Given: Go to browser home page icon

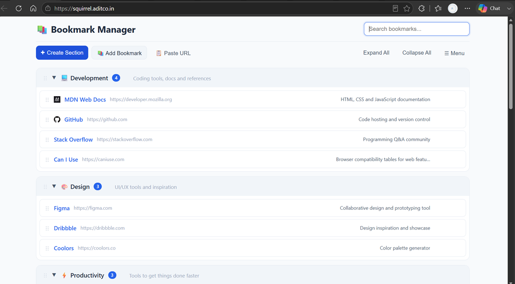Looking at the screenshot, I should tap(33, 8).
